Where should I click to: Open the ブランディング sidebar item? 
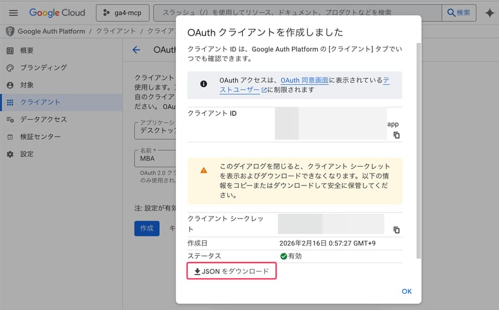point(61,68)
